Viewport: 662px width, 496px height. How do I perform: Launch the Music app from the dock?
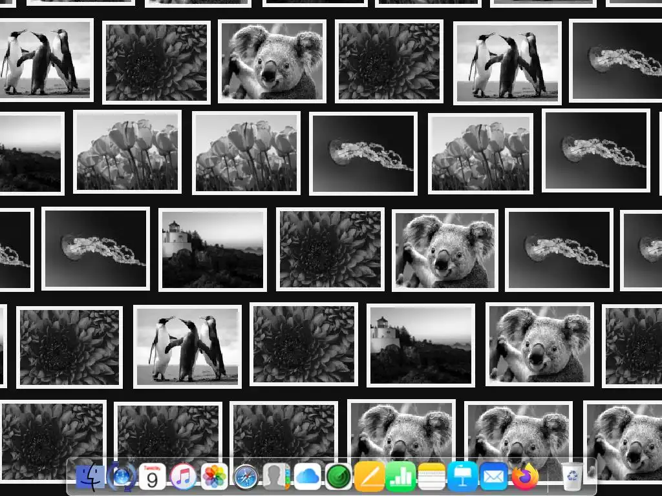(183, 477)
